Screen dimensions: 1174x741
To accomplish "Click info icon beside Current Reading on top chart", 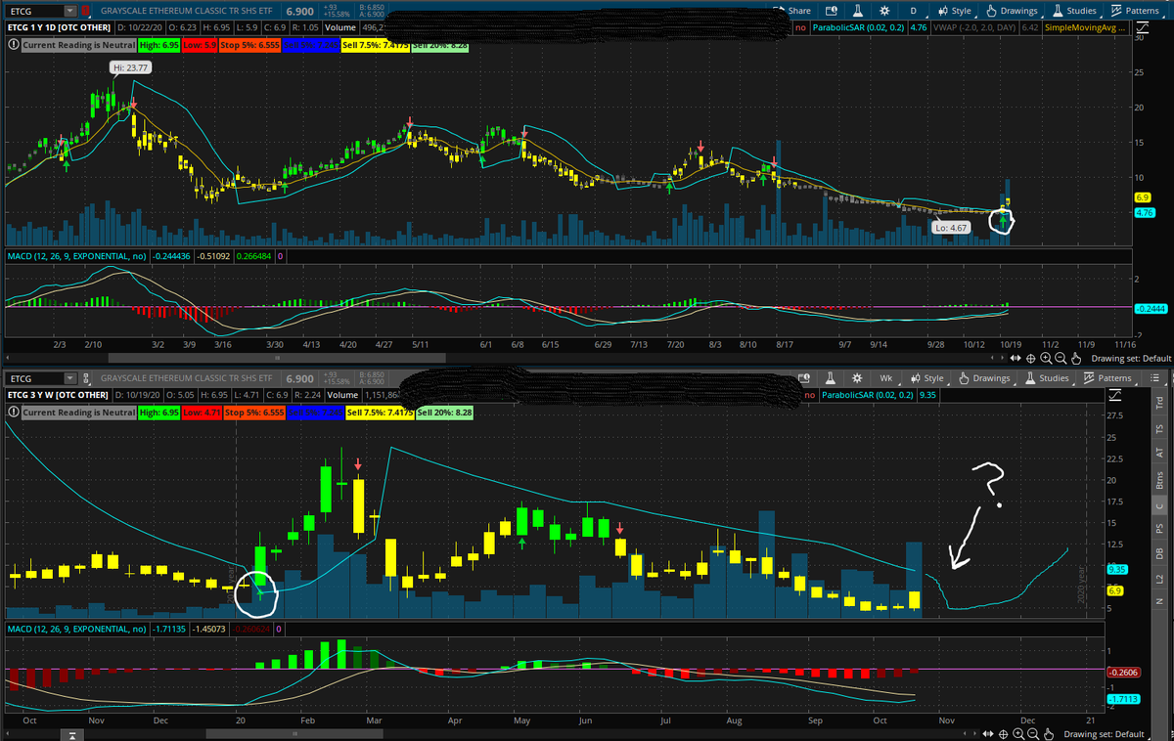I will 13,44.
